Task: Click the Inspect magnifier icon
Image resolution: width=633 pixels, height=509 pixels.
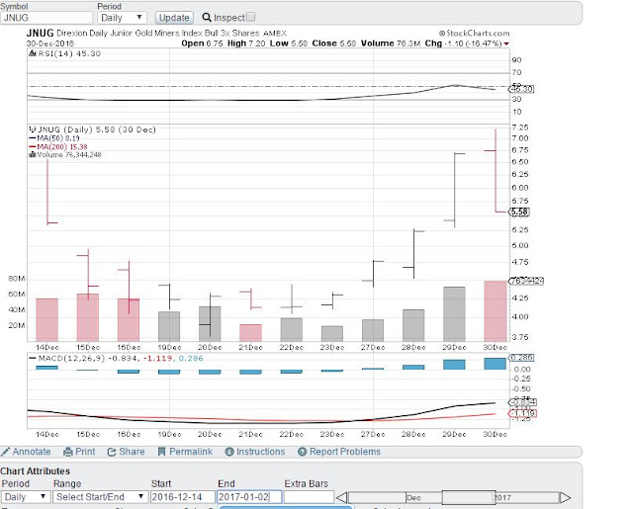Action: (x=207, y=18)
